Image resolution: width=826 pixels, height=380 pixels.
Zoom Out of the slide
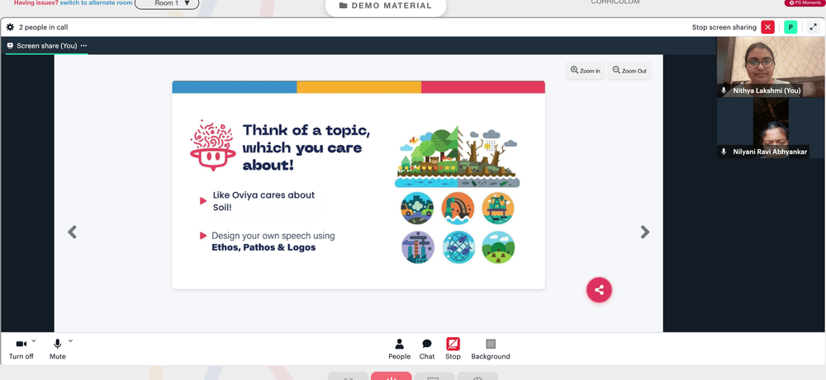coord(629,70)
